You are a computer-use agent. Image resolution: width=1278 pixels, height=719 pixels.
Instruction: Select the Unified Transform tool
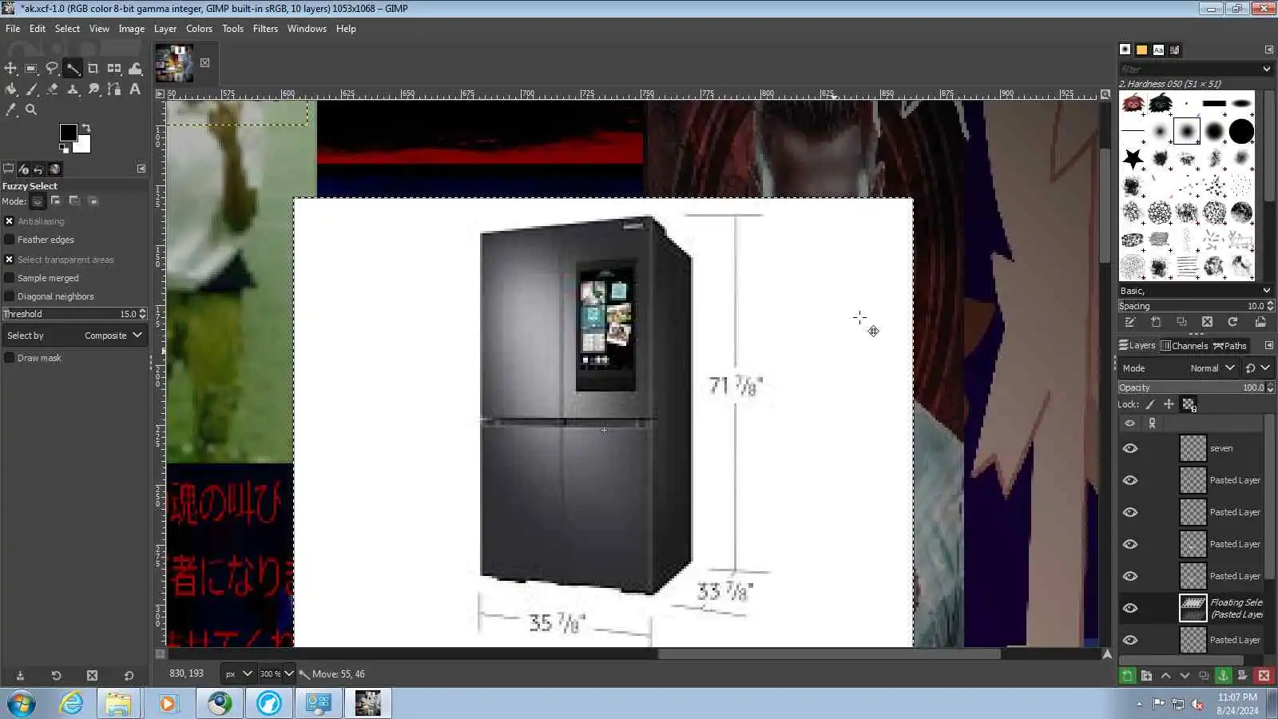click(x=114, y=69)
